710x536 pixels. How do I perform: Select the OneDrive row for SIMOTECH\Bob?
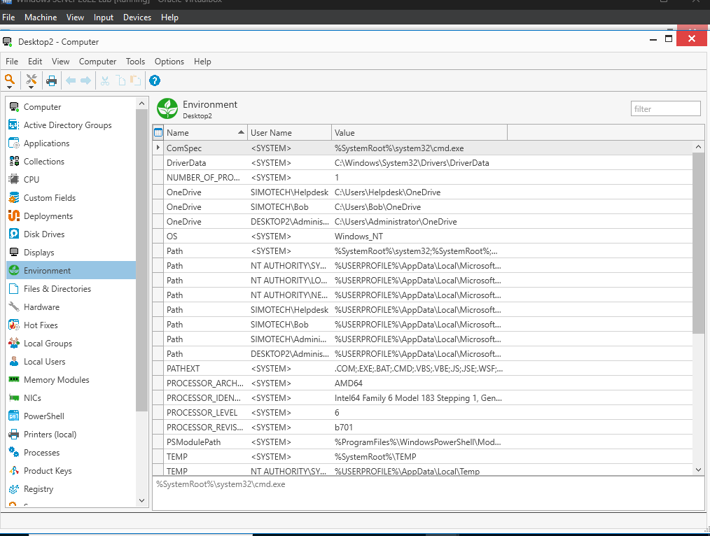(422, 206)
